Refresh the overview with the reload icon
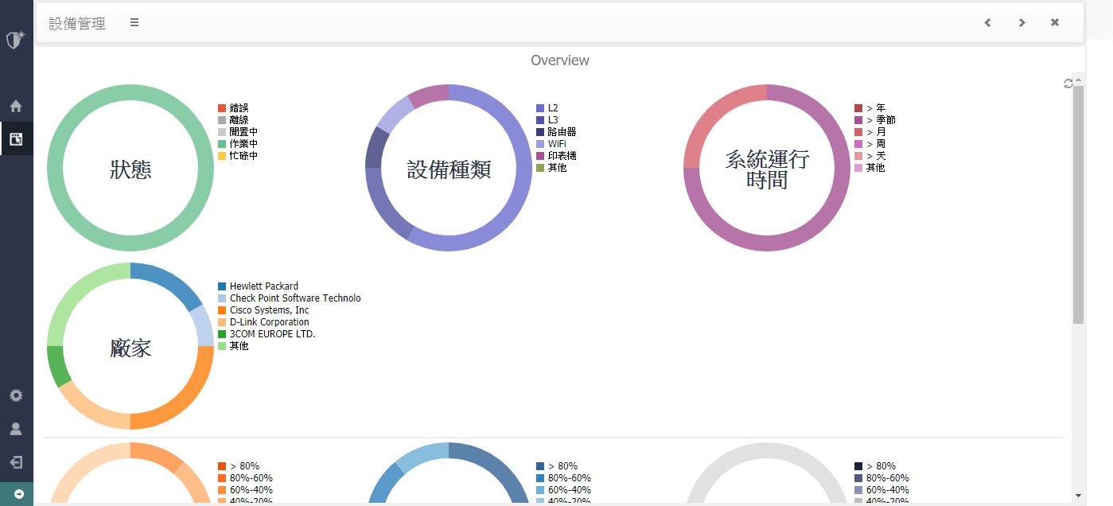The height and width of the screenshot is (506, 1113). 1068,84
